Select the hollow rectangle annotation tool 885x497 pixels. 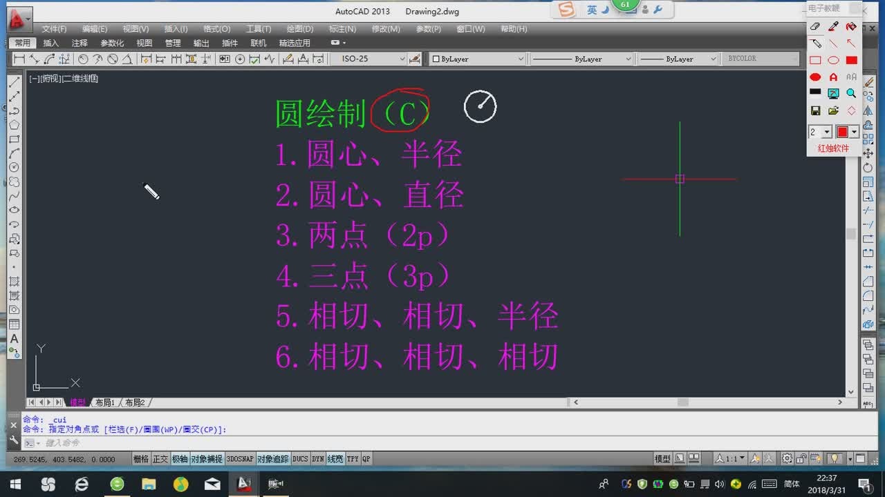pos(815,60)
